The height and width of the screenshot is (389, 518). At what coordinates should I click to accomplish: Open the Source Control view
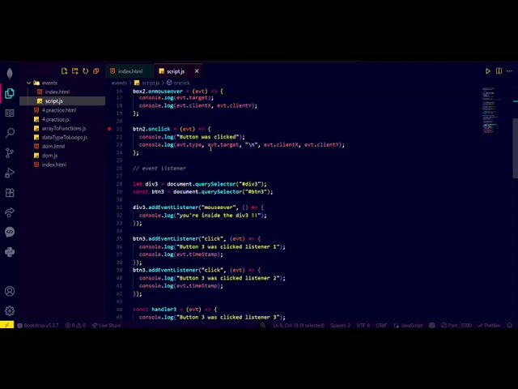10,153
